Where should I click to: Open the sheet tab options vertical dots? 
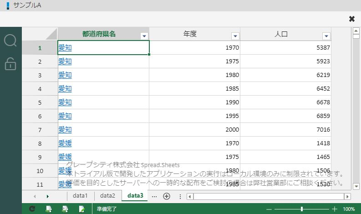pyautogui.click(x=180, y=196)
